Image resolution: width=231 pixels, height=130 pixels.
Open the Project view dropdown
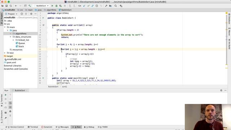coord(11,14)
